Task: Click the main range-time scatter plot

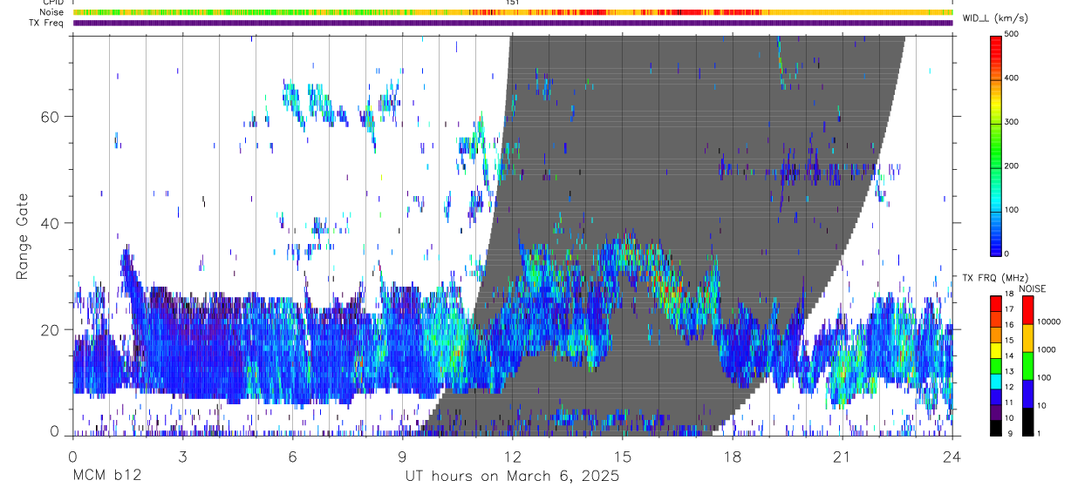Action: (x=513, y=235)
